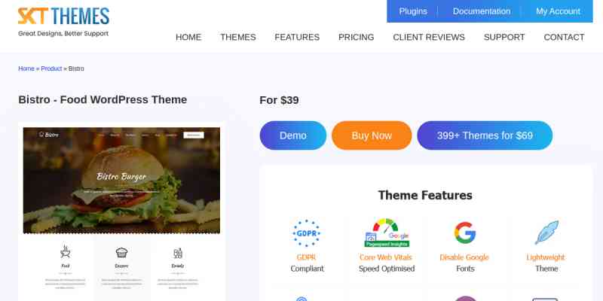603x301 pixels.
Task: Click the Dessert cupcake icon in preview
Action: (x=121, y=252)
